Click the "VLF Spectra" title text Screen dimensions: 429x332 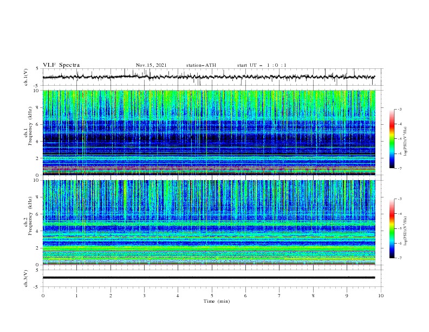[x=61, y=65]
